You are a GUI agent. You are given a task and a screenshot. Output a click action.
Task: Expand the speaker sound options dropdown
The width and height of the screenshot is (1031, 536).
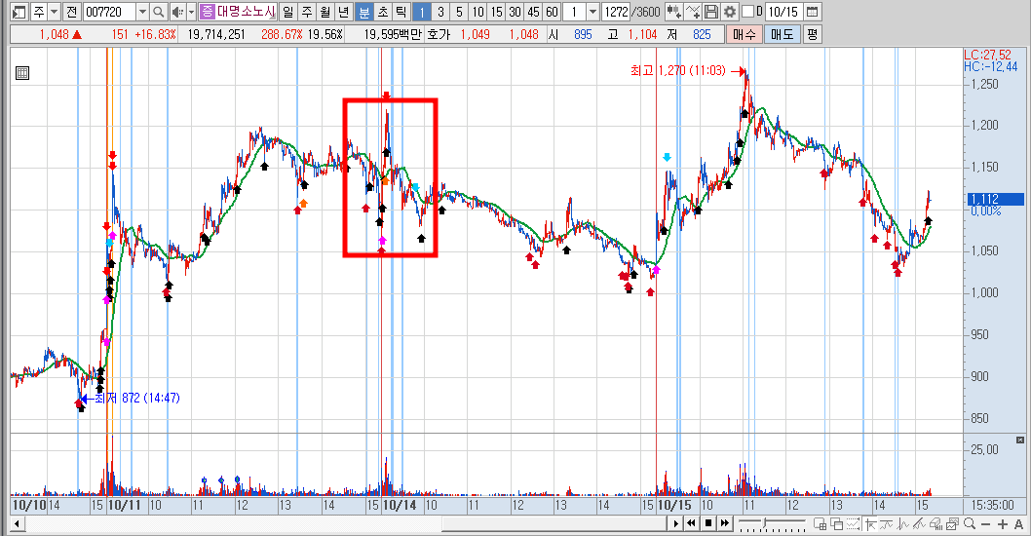191,12
